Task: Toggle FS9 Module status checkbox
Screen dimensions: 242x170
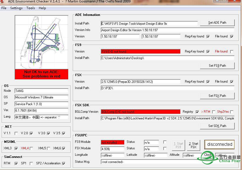Action: [x=165, y=142]
